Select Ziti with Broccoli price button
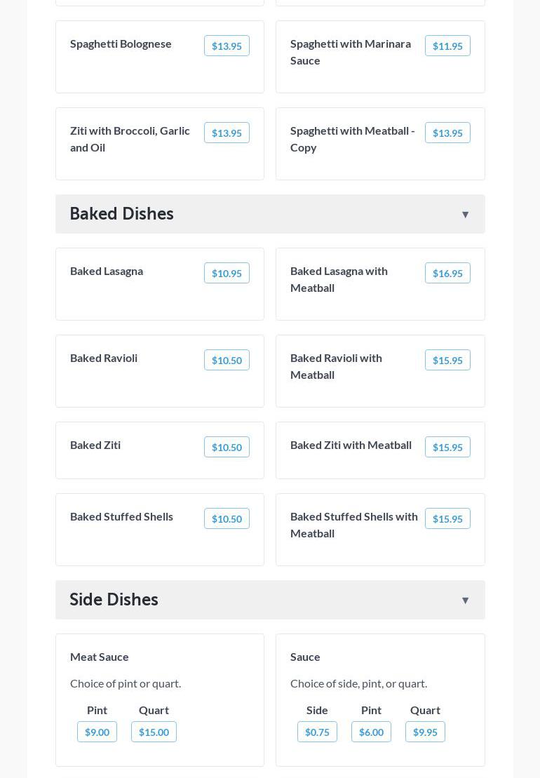This screenshot has width=540, height=778. click(227, 133)
